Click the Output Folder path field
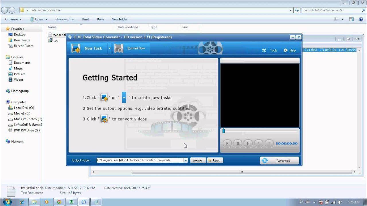This screenshot has width=367, height=206. 140,160
